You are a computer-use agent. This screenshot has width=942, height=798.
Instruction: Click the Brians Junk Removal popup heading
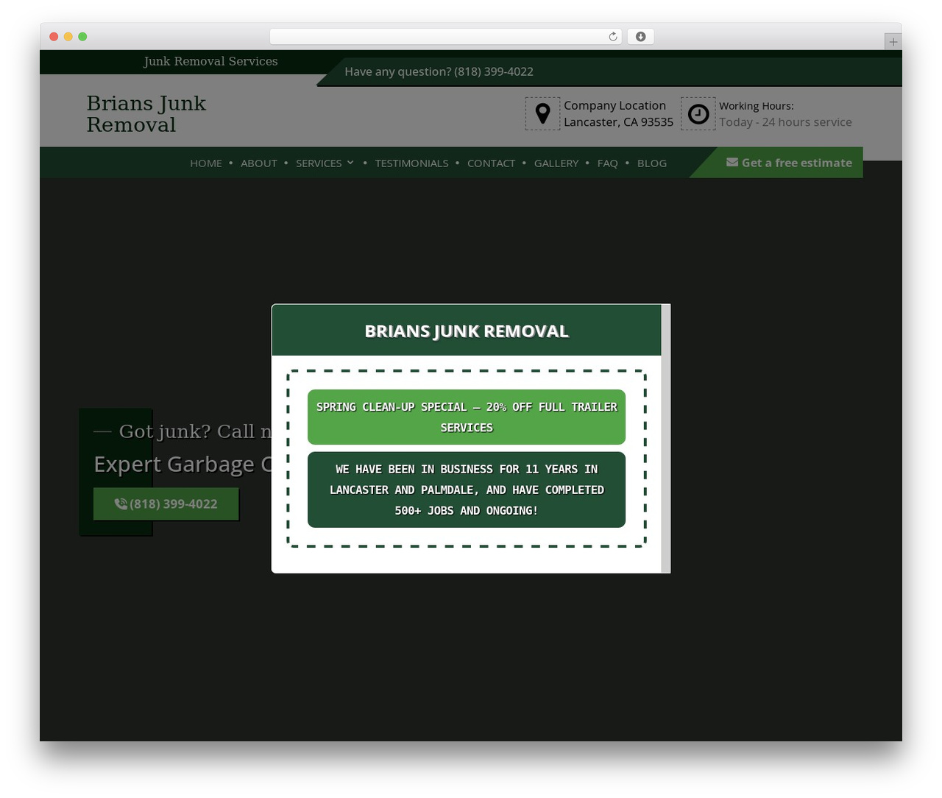pyautogui.click(x=467, y=331)
